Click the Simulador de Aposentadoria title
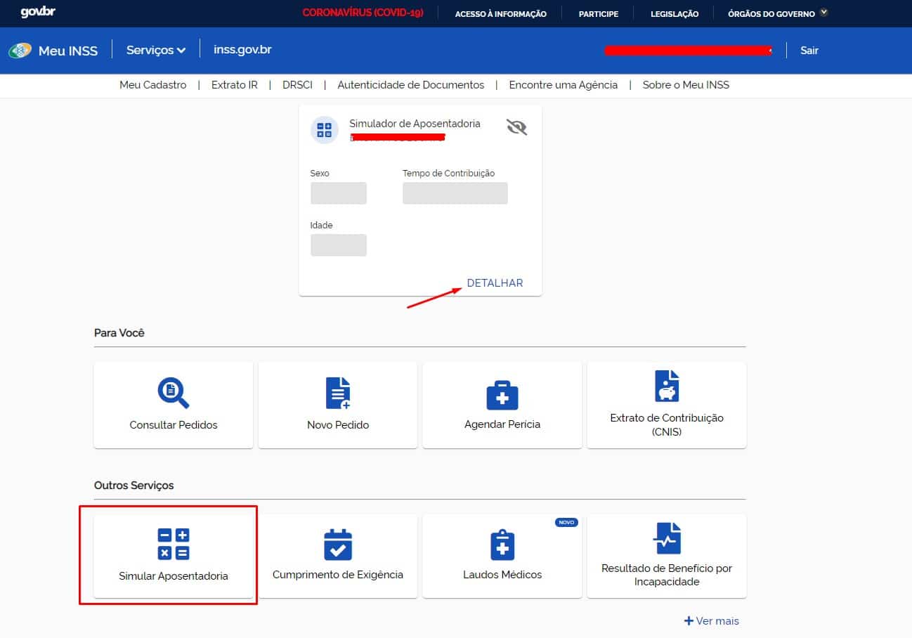Image resolution: width=912 pixels, height=638 pixels. point(415,124)
